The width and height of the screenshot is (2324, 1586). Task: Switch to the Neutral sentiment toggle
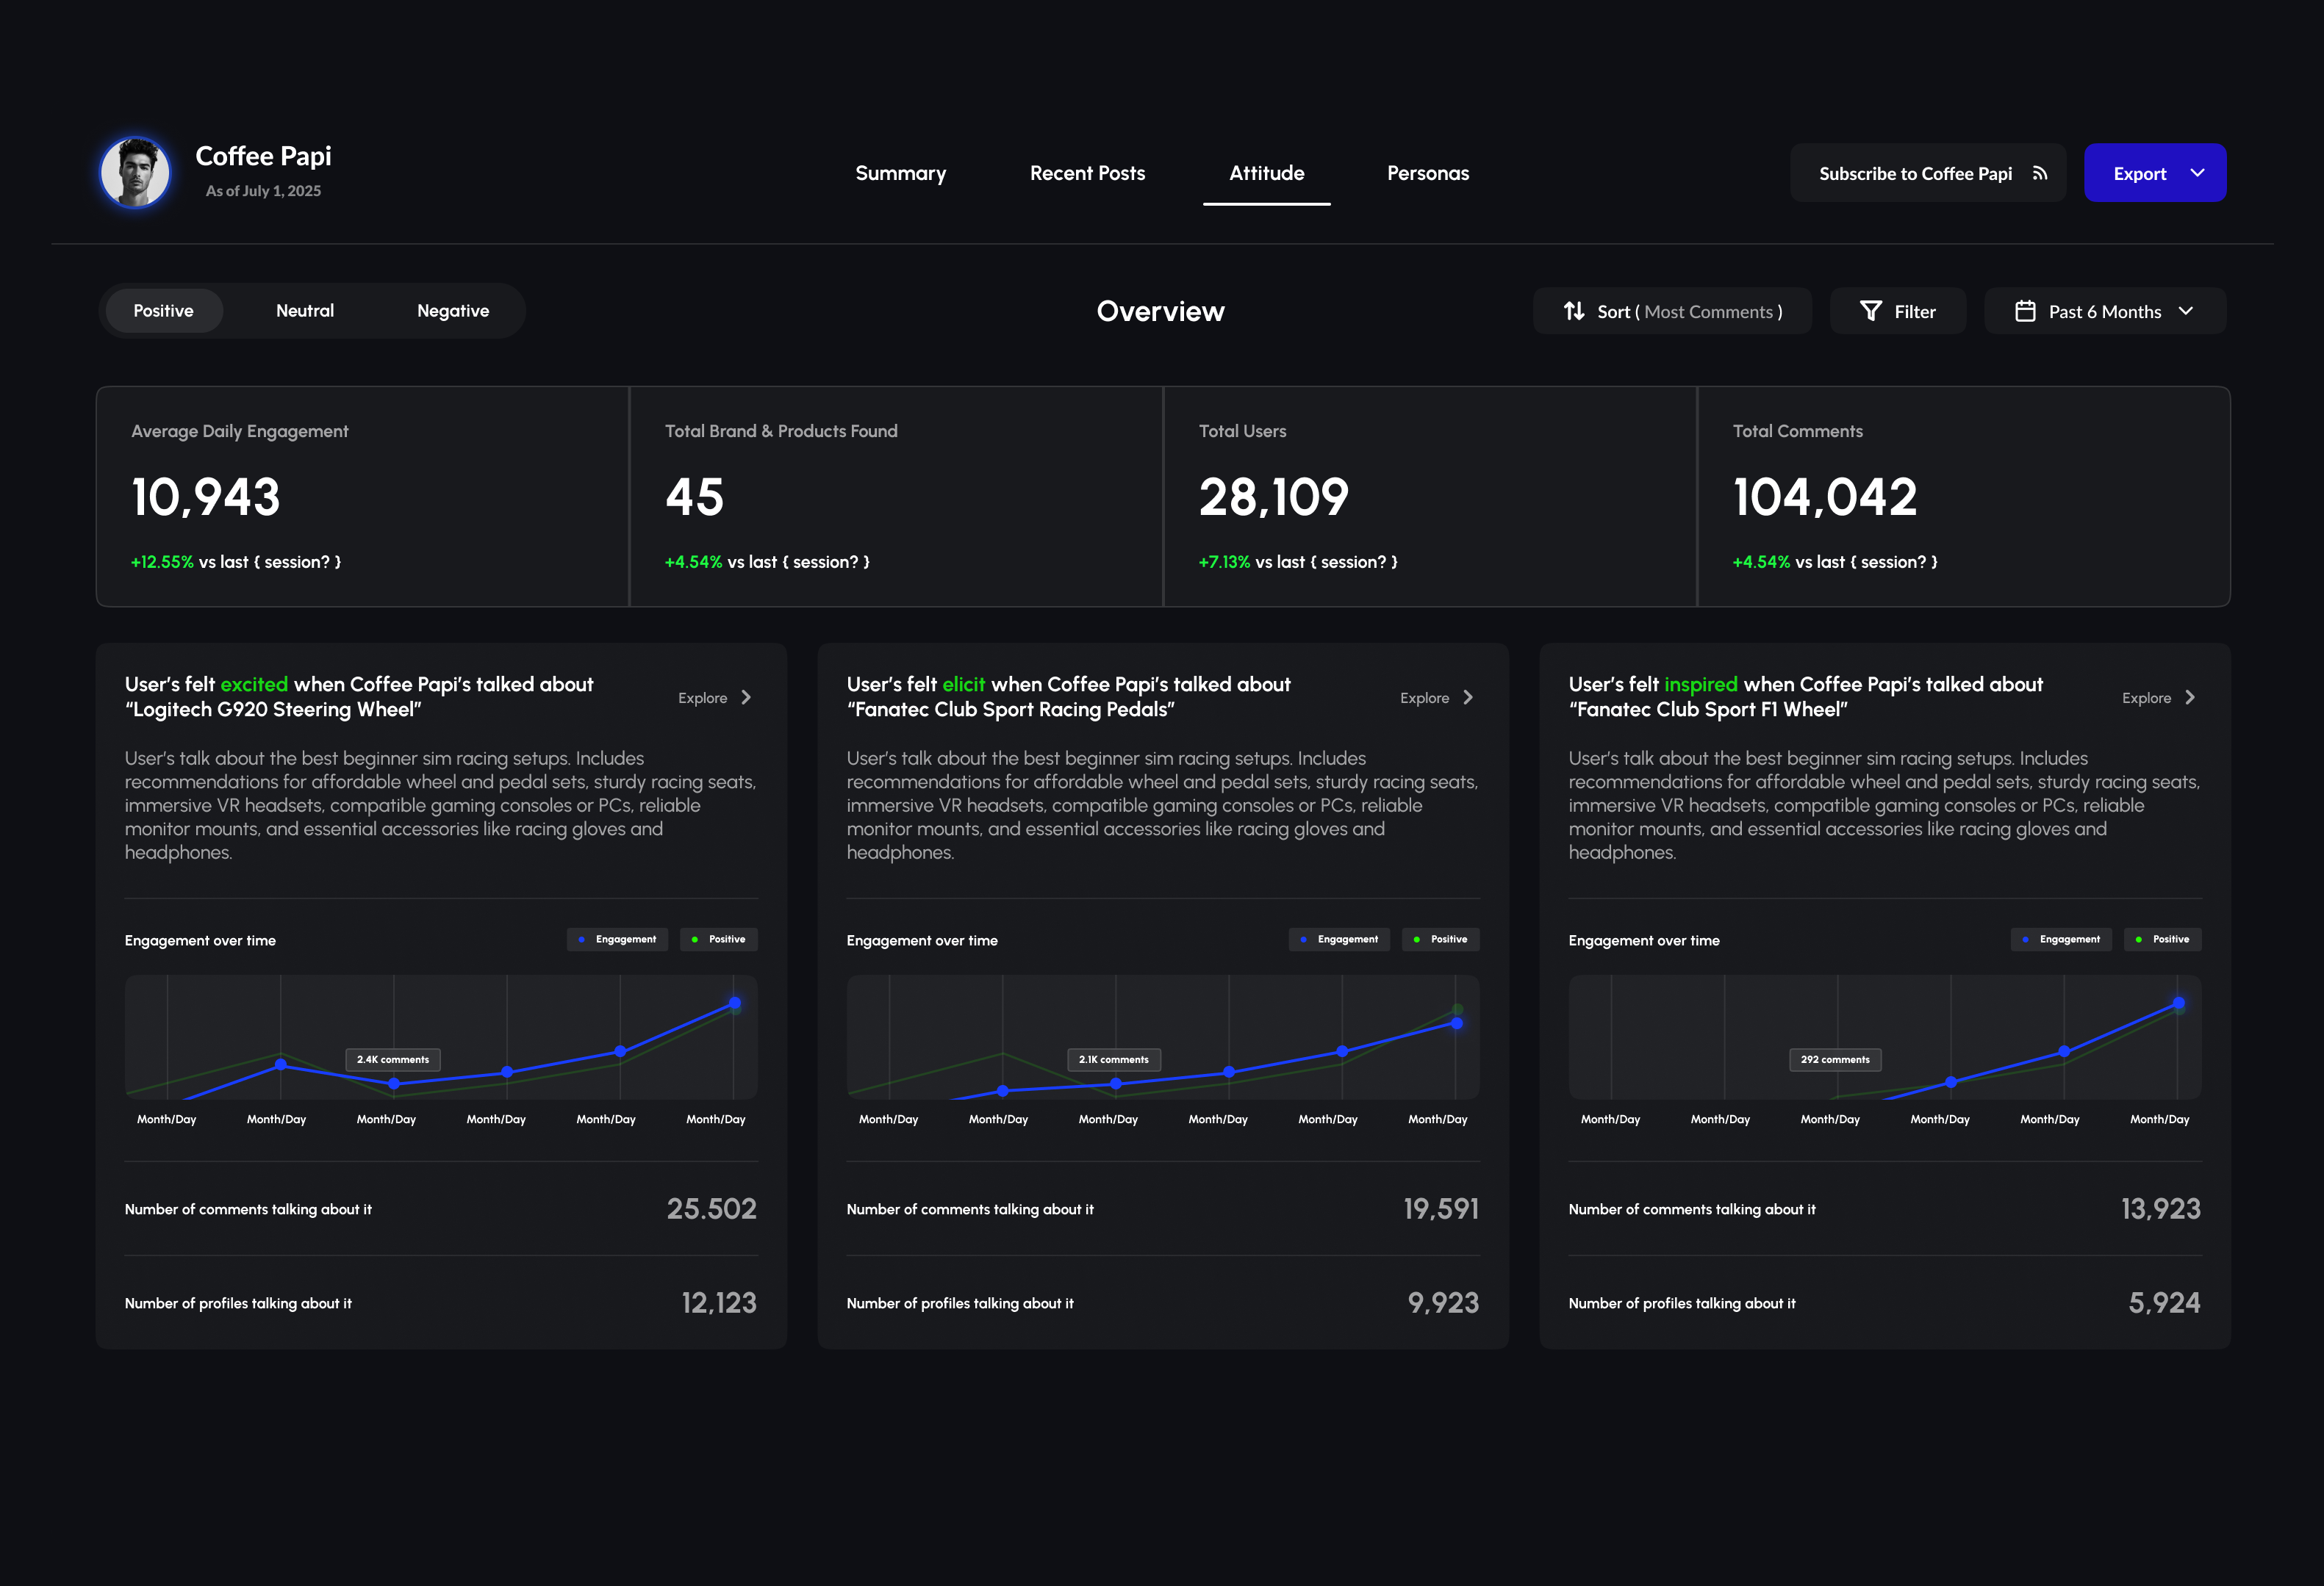305,311
